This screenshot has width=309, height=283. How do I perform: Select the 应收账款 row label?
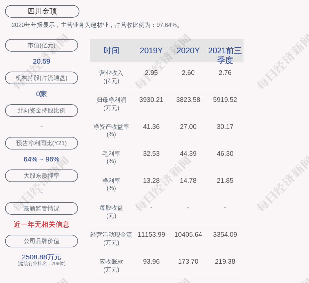coord(111,265)
